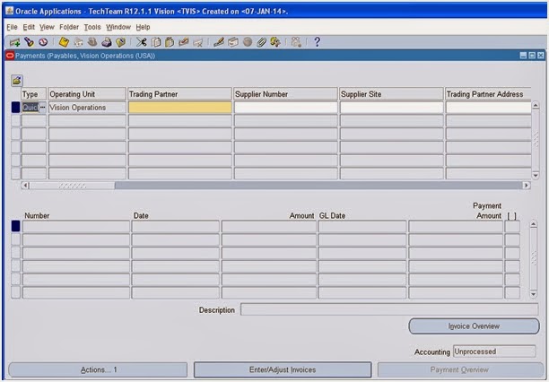Click the Actions... 1 button
This screenshot has width=549, height=382.
(x=98, y=370)
